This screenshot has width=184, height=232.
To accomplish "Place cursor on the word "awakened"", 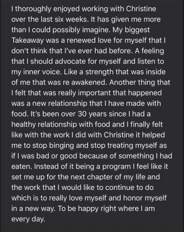I will click(89, 82).
